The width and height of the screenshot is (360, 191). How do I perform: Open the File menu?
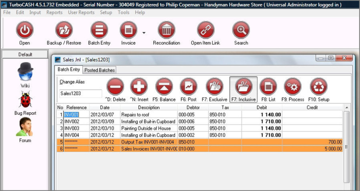7,12
